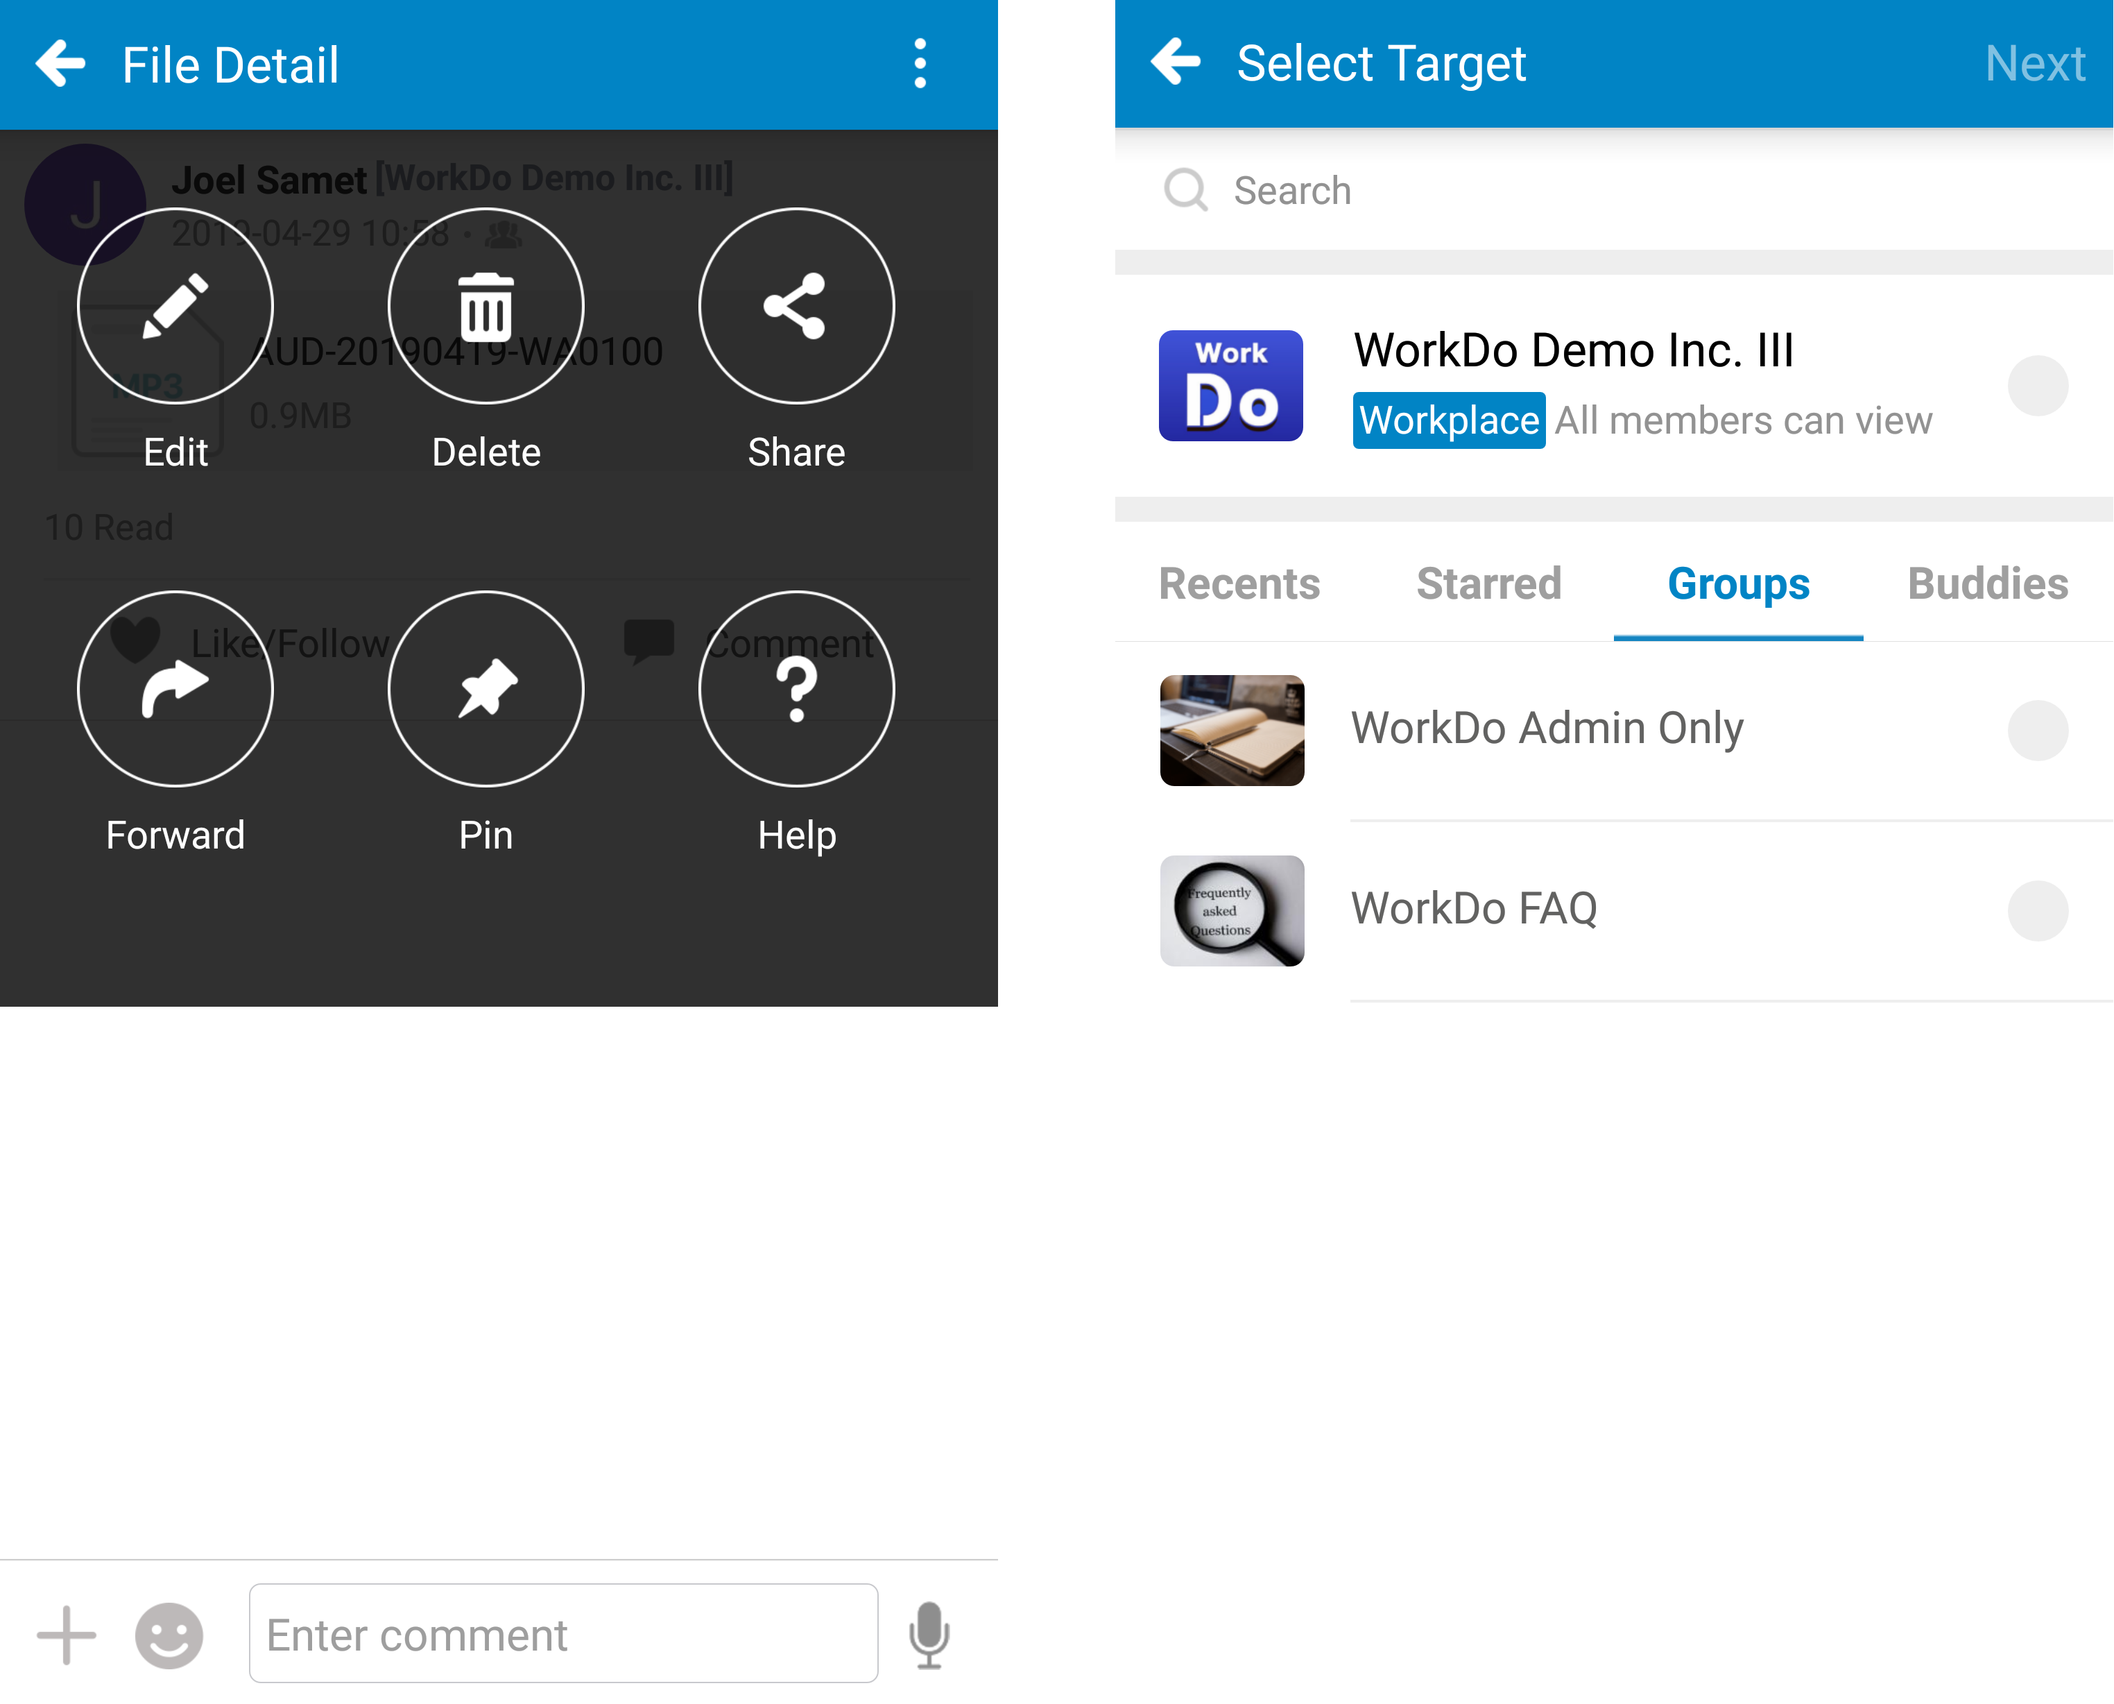This screenshot has width=2114, height=1704.
Task: Select the WorkDo FAQ radio circle
Action: (x=2038, y=911)
